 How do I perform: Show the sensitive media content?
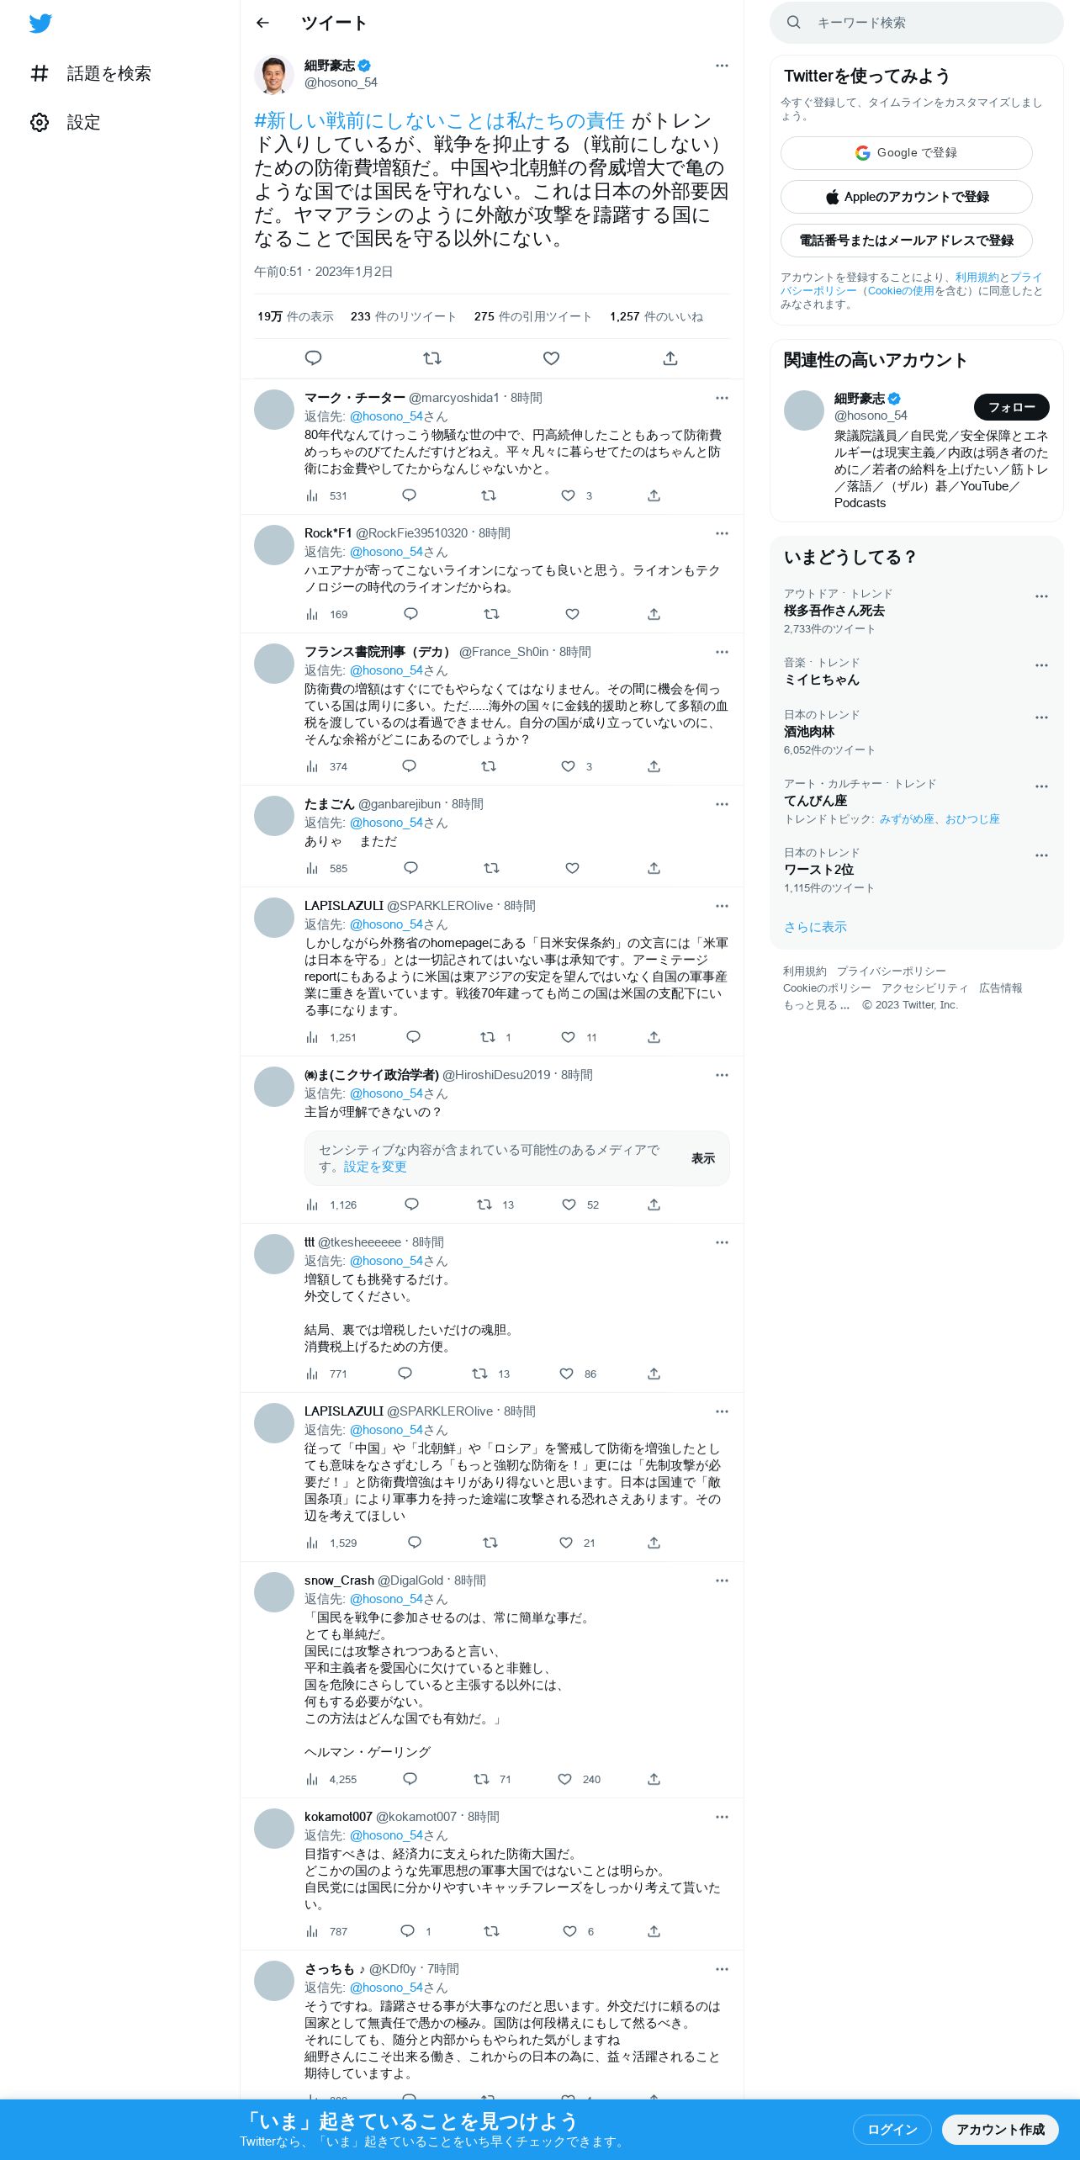click(x=703, y=1158)
